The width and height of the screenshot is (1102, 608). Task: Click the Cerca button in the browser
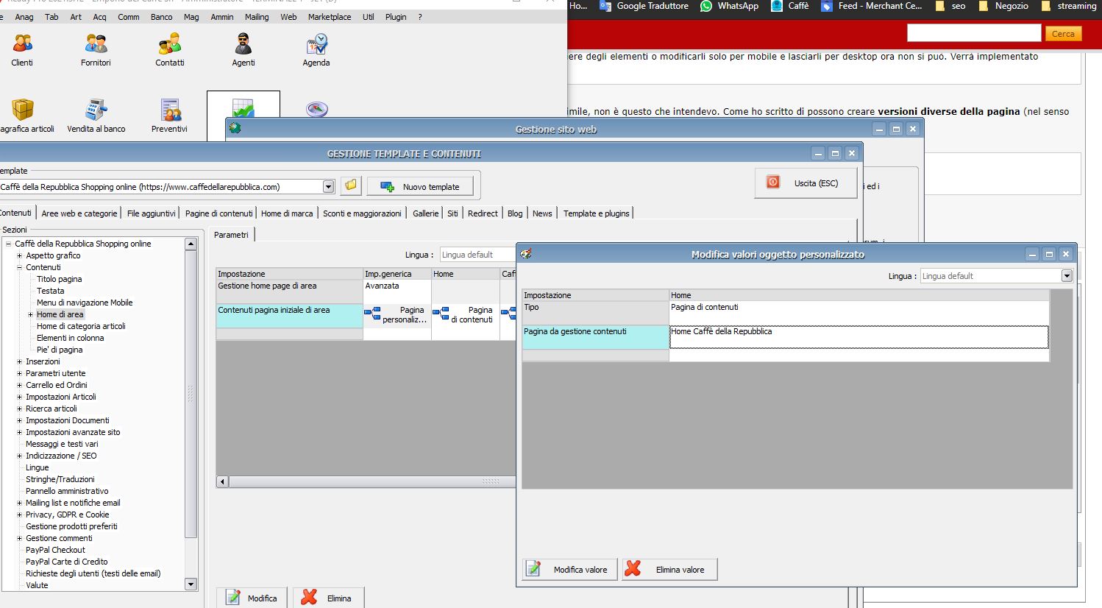[x=1063, y=34]
